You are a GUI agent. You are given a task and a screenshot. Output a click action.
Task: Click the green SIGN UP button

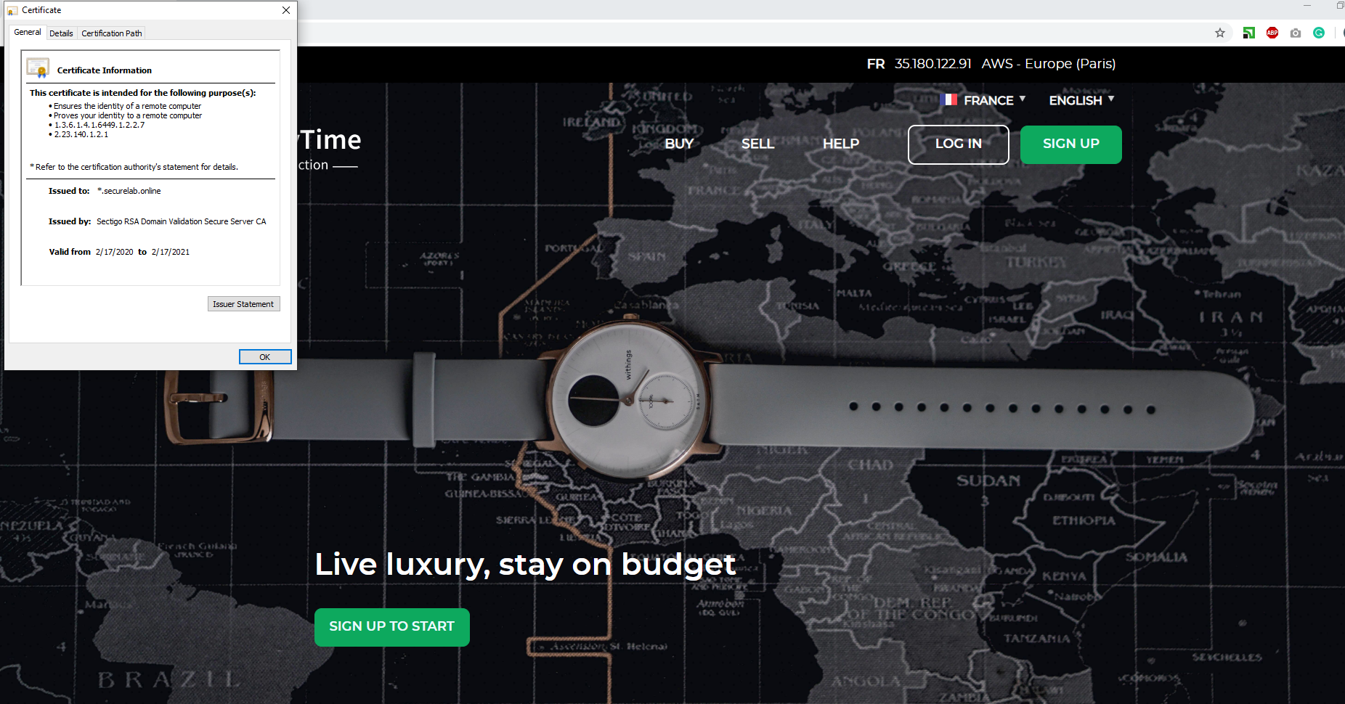coord(1071,144)
